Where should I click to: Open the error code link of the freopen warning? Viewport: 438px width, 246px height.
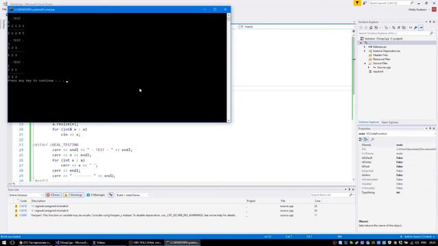[23, 215]
